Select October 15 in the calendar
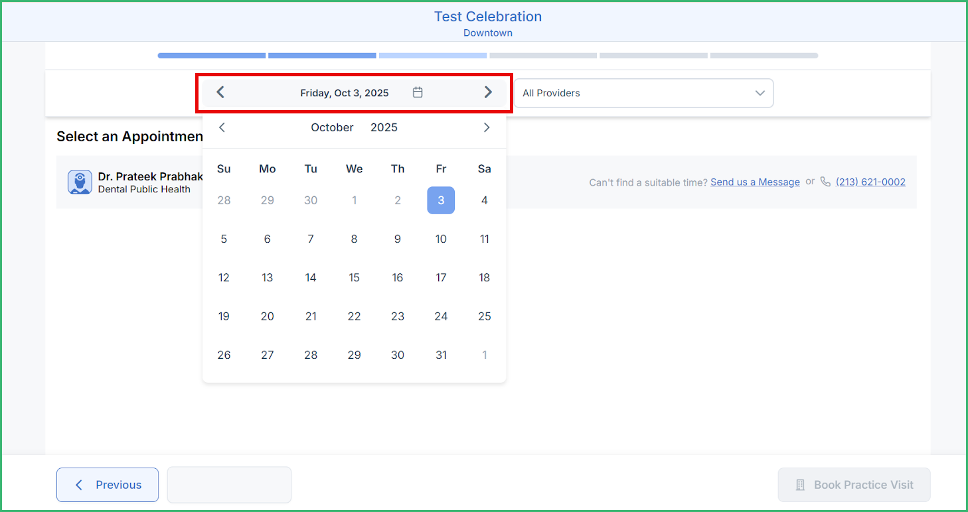Image resolution: width=968 pixels, height=512 pixels. [354, 277]
